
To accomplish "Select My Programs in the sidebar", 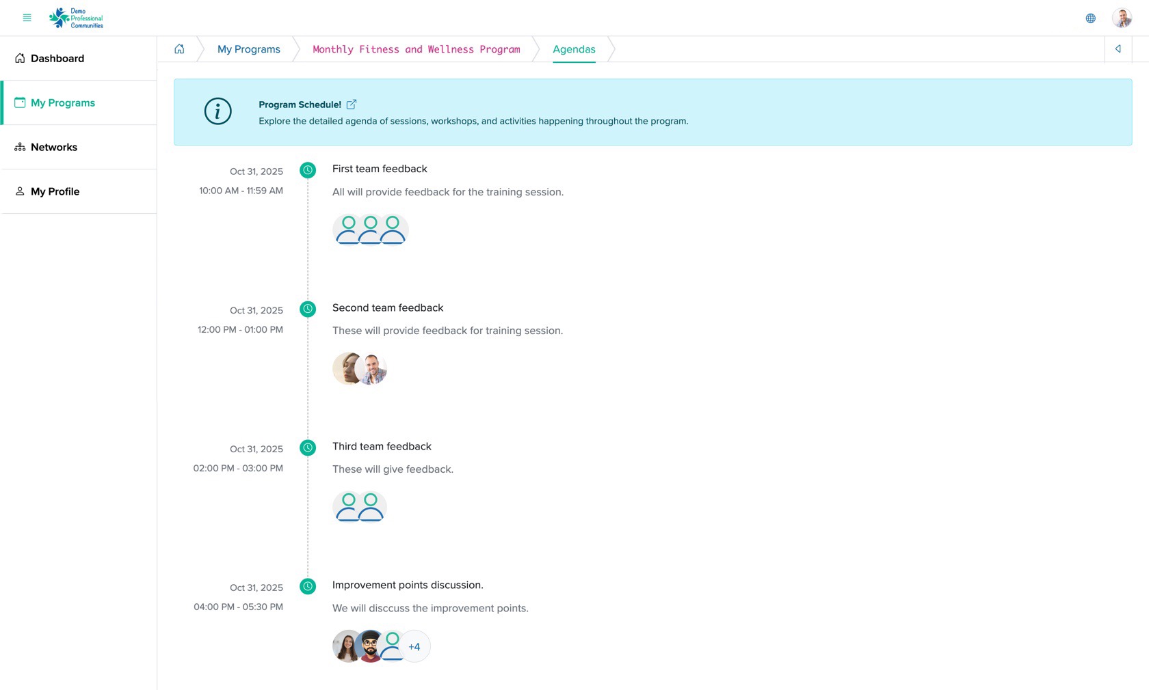I will pyautogui.click(x=79, y=102).
